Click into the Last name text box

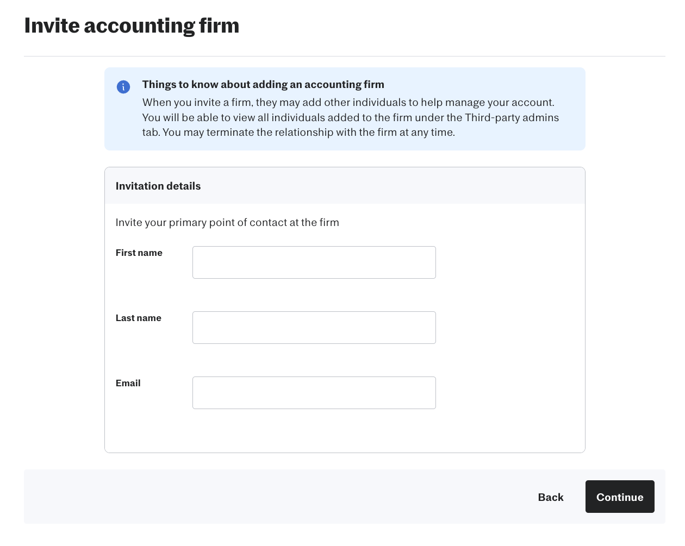[x=314, y=328]
